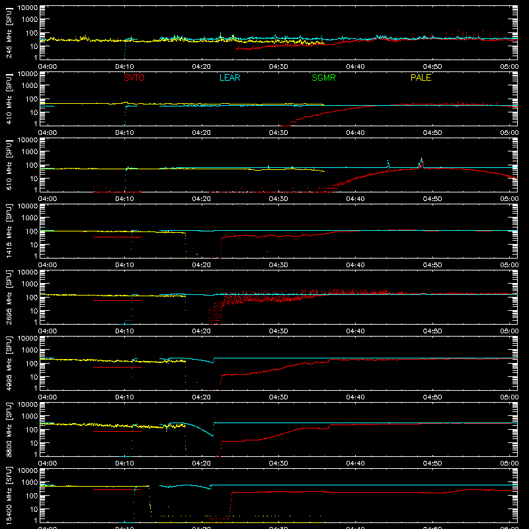The width and height of the screenshot is (529, 529).
Task: Click 04:10 time label under 610 MHz plot
Action: pos(124,199)
